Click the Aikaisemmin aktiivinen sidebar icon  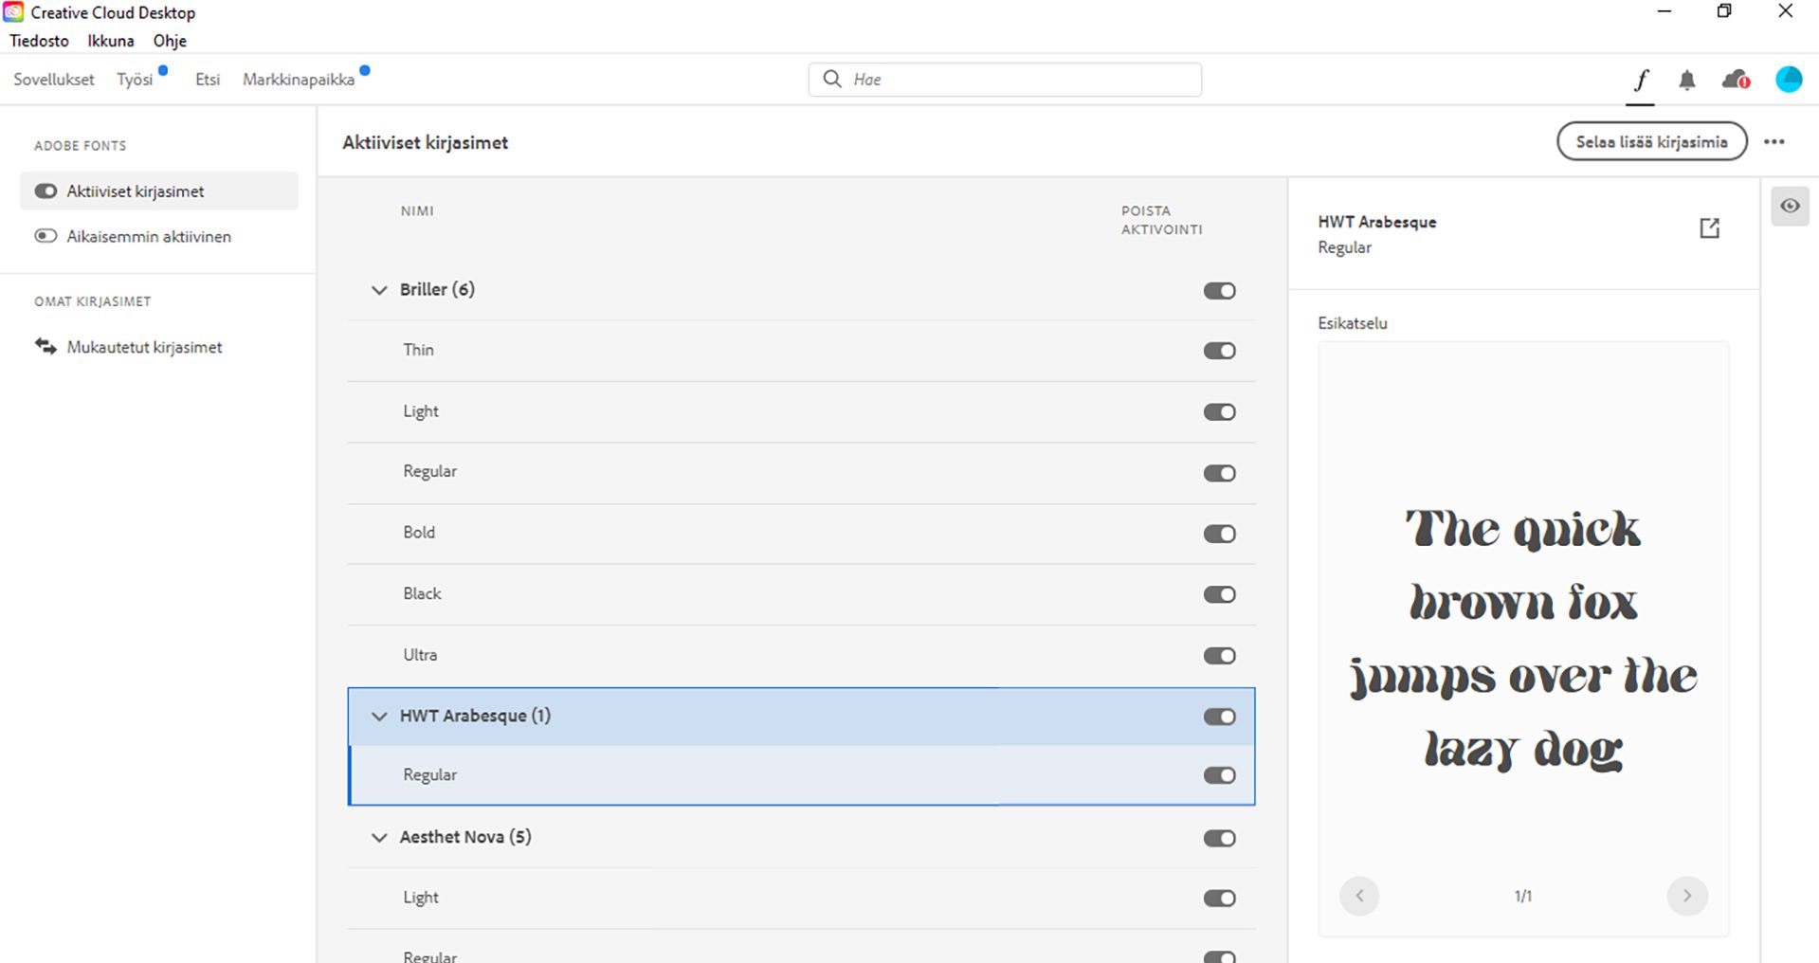(45, 236)
